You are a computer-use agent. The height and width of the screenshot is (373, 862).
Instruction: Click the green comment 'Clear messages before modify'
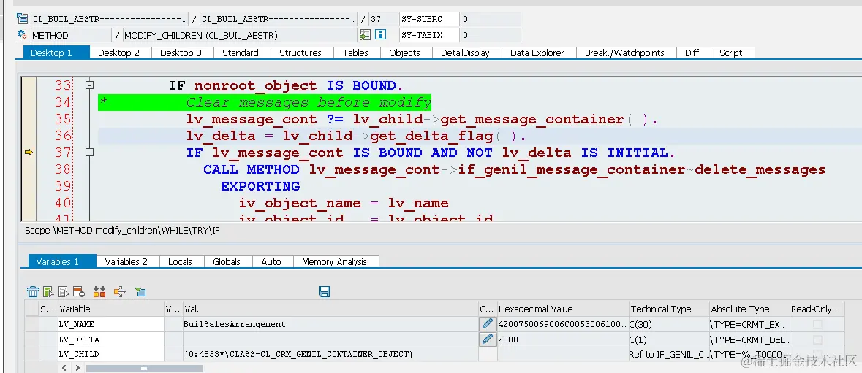309,103
